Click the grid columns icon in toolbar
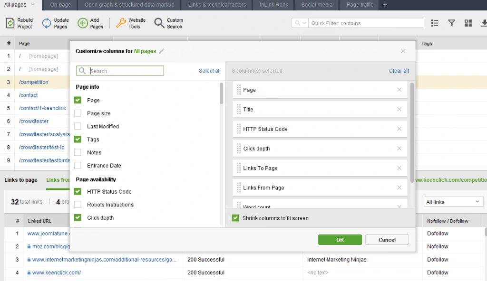 pos(468,23)
